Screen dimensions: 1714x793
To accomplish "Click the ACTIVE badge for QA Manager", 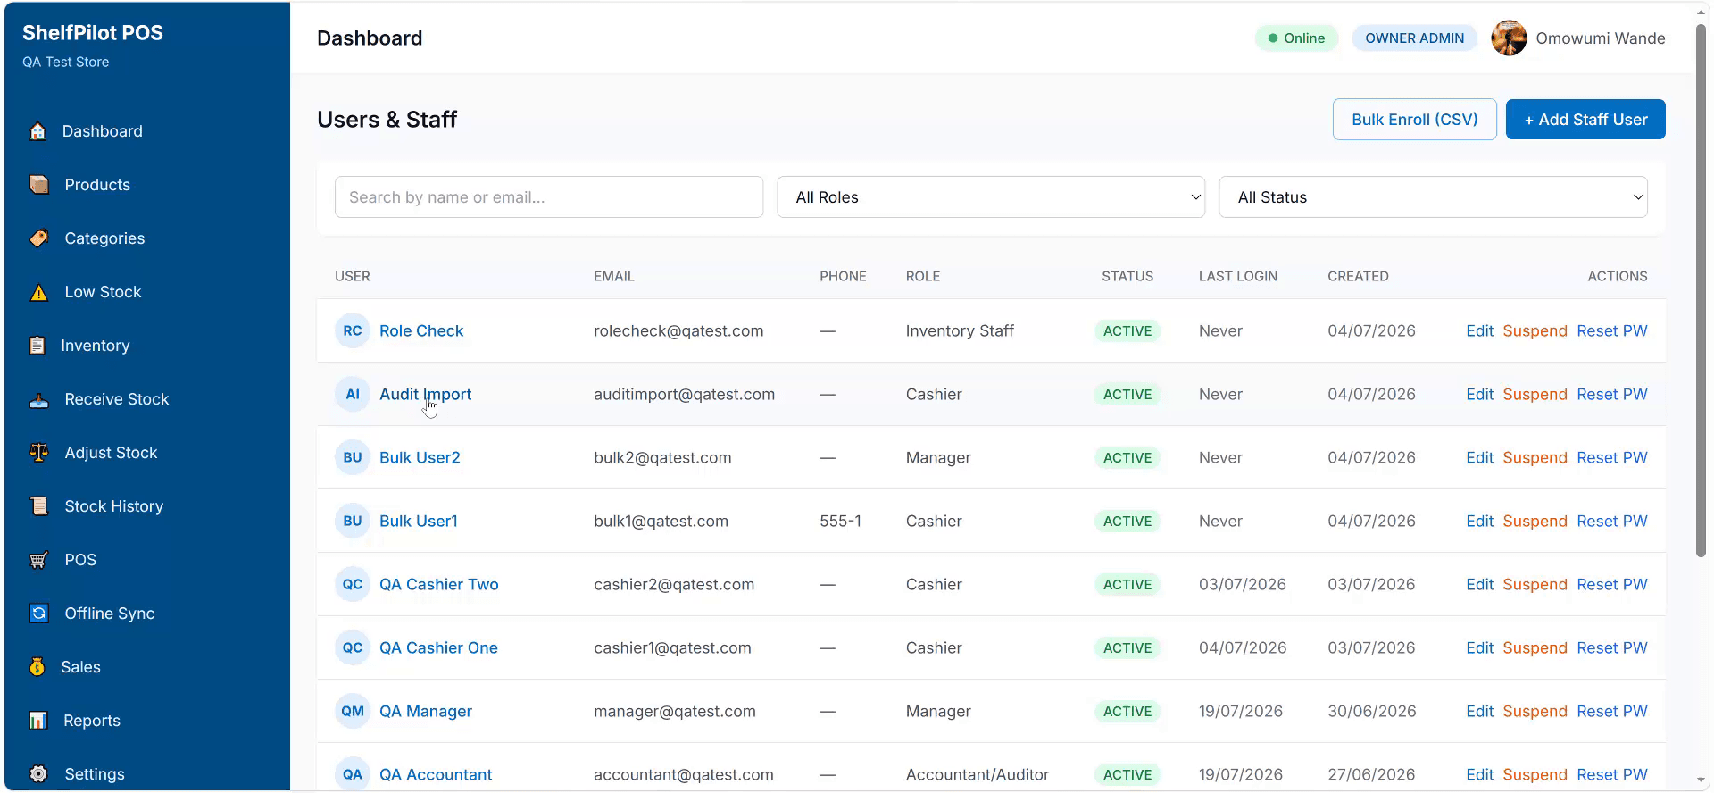I will [x=1127, y=711].
